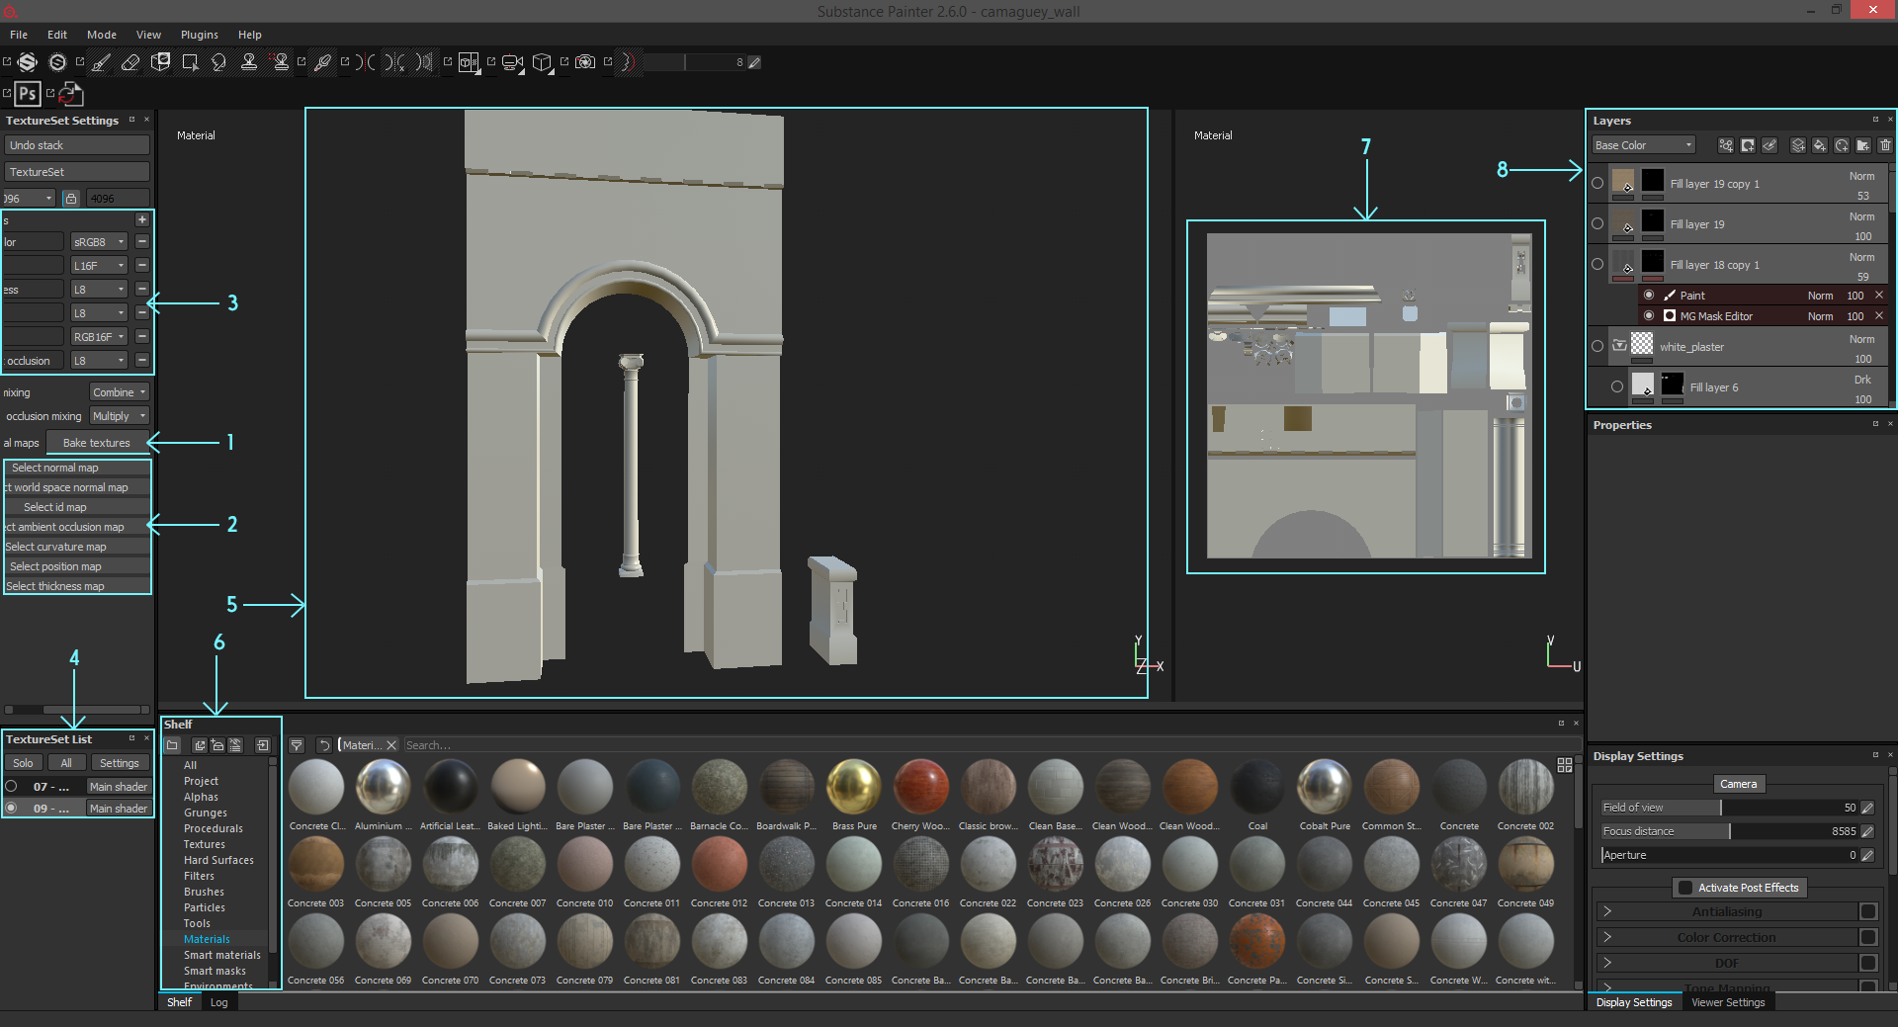Image resolution: width=1898 pixels, height=1027 pixels.
Task: Select the Paint brush tool in toolbar
Action: (101, 62)
